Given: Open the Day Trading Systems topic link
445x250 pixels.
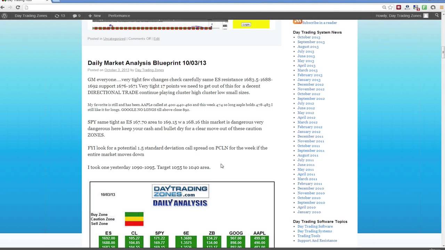Looking at the screenshot, I should (x=314, y=231).
